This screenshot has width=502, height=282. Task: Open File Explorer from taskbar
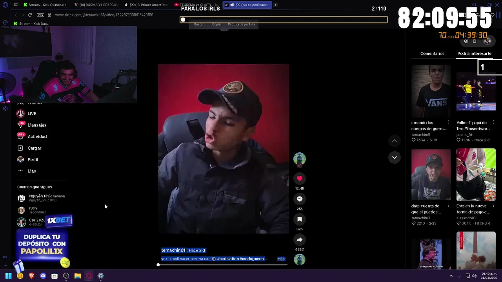tap(78, 276)
